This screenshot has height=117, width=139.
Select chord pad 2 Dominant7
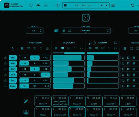[x=60, y=112]
